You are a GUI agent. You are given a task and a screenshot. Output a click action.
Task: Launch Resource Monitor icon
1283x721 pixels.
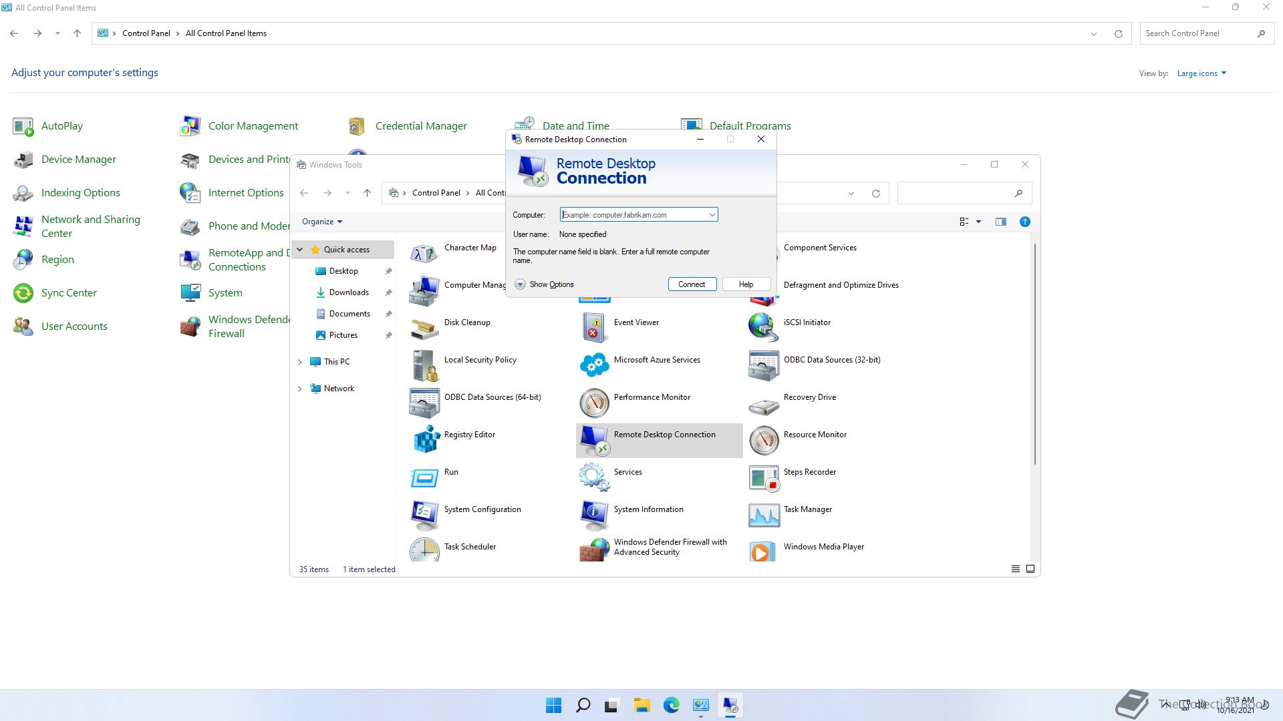[764, 440]
